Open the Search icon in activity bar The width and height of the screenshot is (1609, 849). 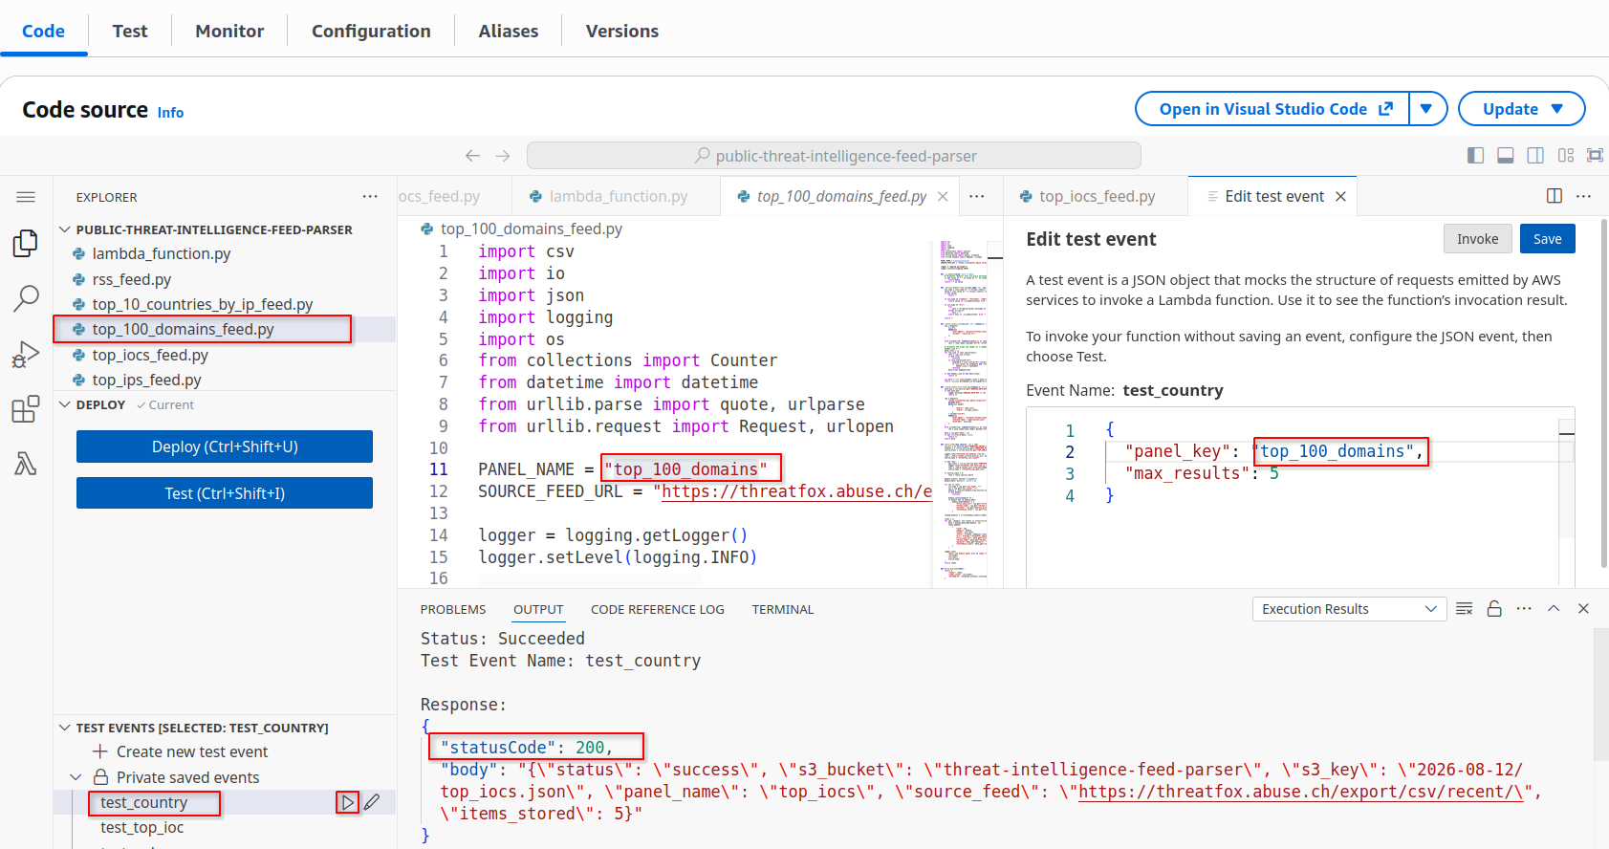(26, 298)
